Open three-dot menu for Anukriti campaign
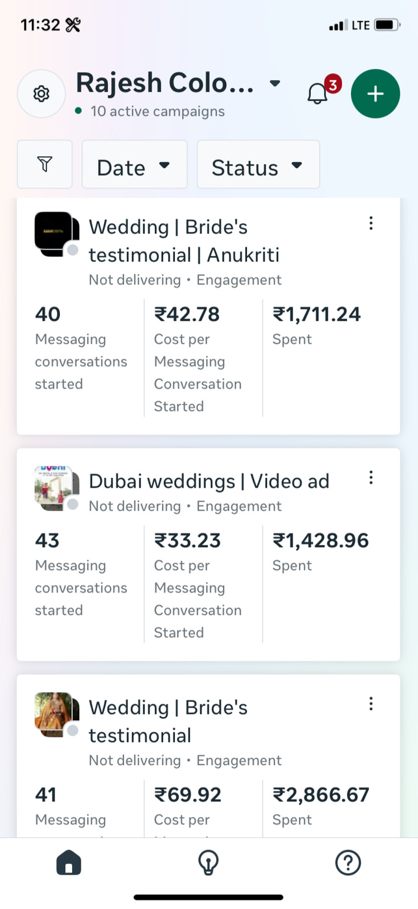Screen dimensions: 418x909 [x=371, y=223]
